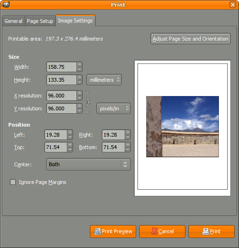239x248 pixels.
Task: Click the image thumbnail in page preview
Action: point(183,127)
